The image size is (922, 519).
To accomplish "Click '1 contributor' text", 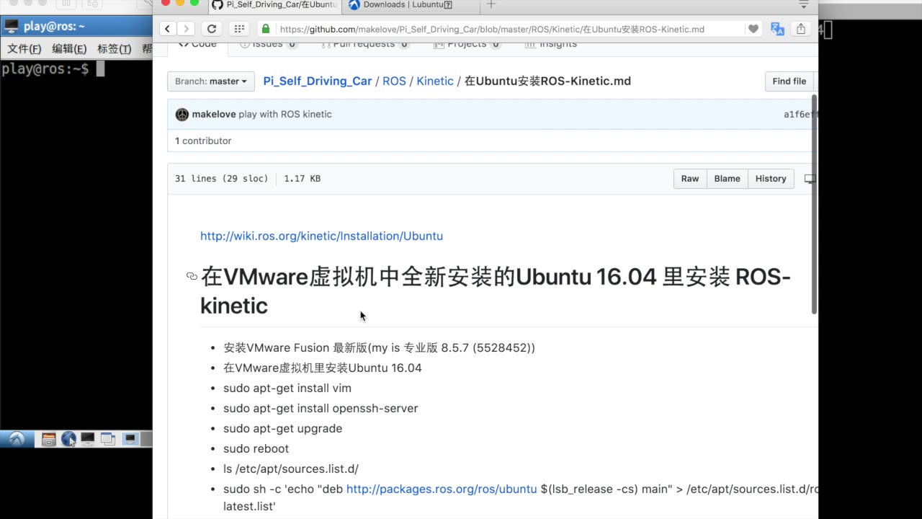I will pyautogui.click(x=203, y=141).
